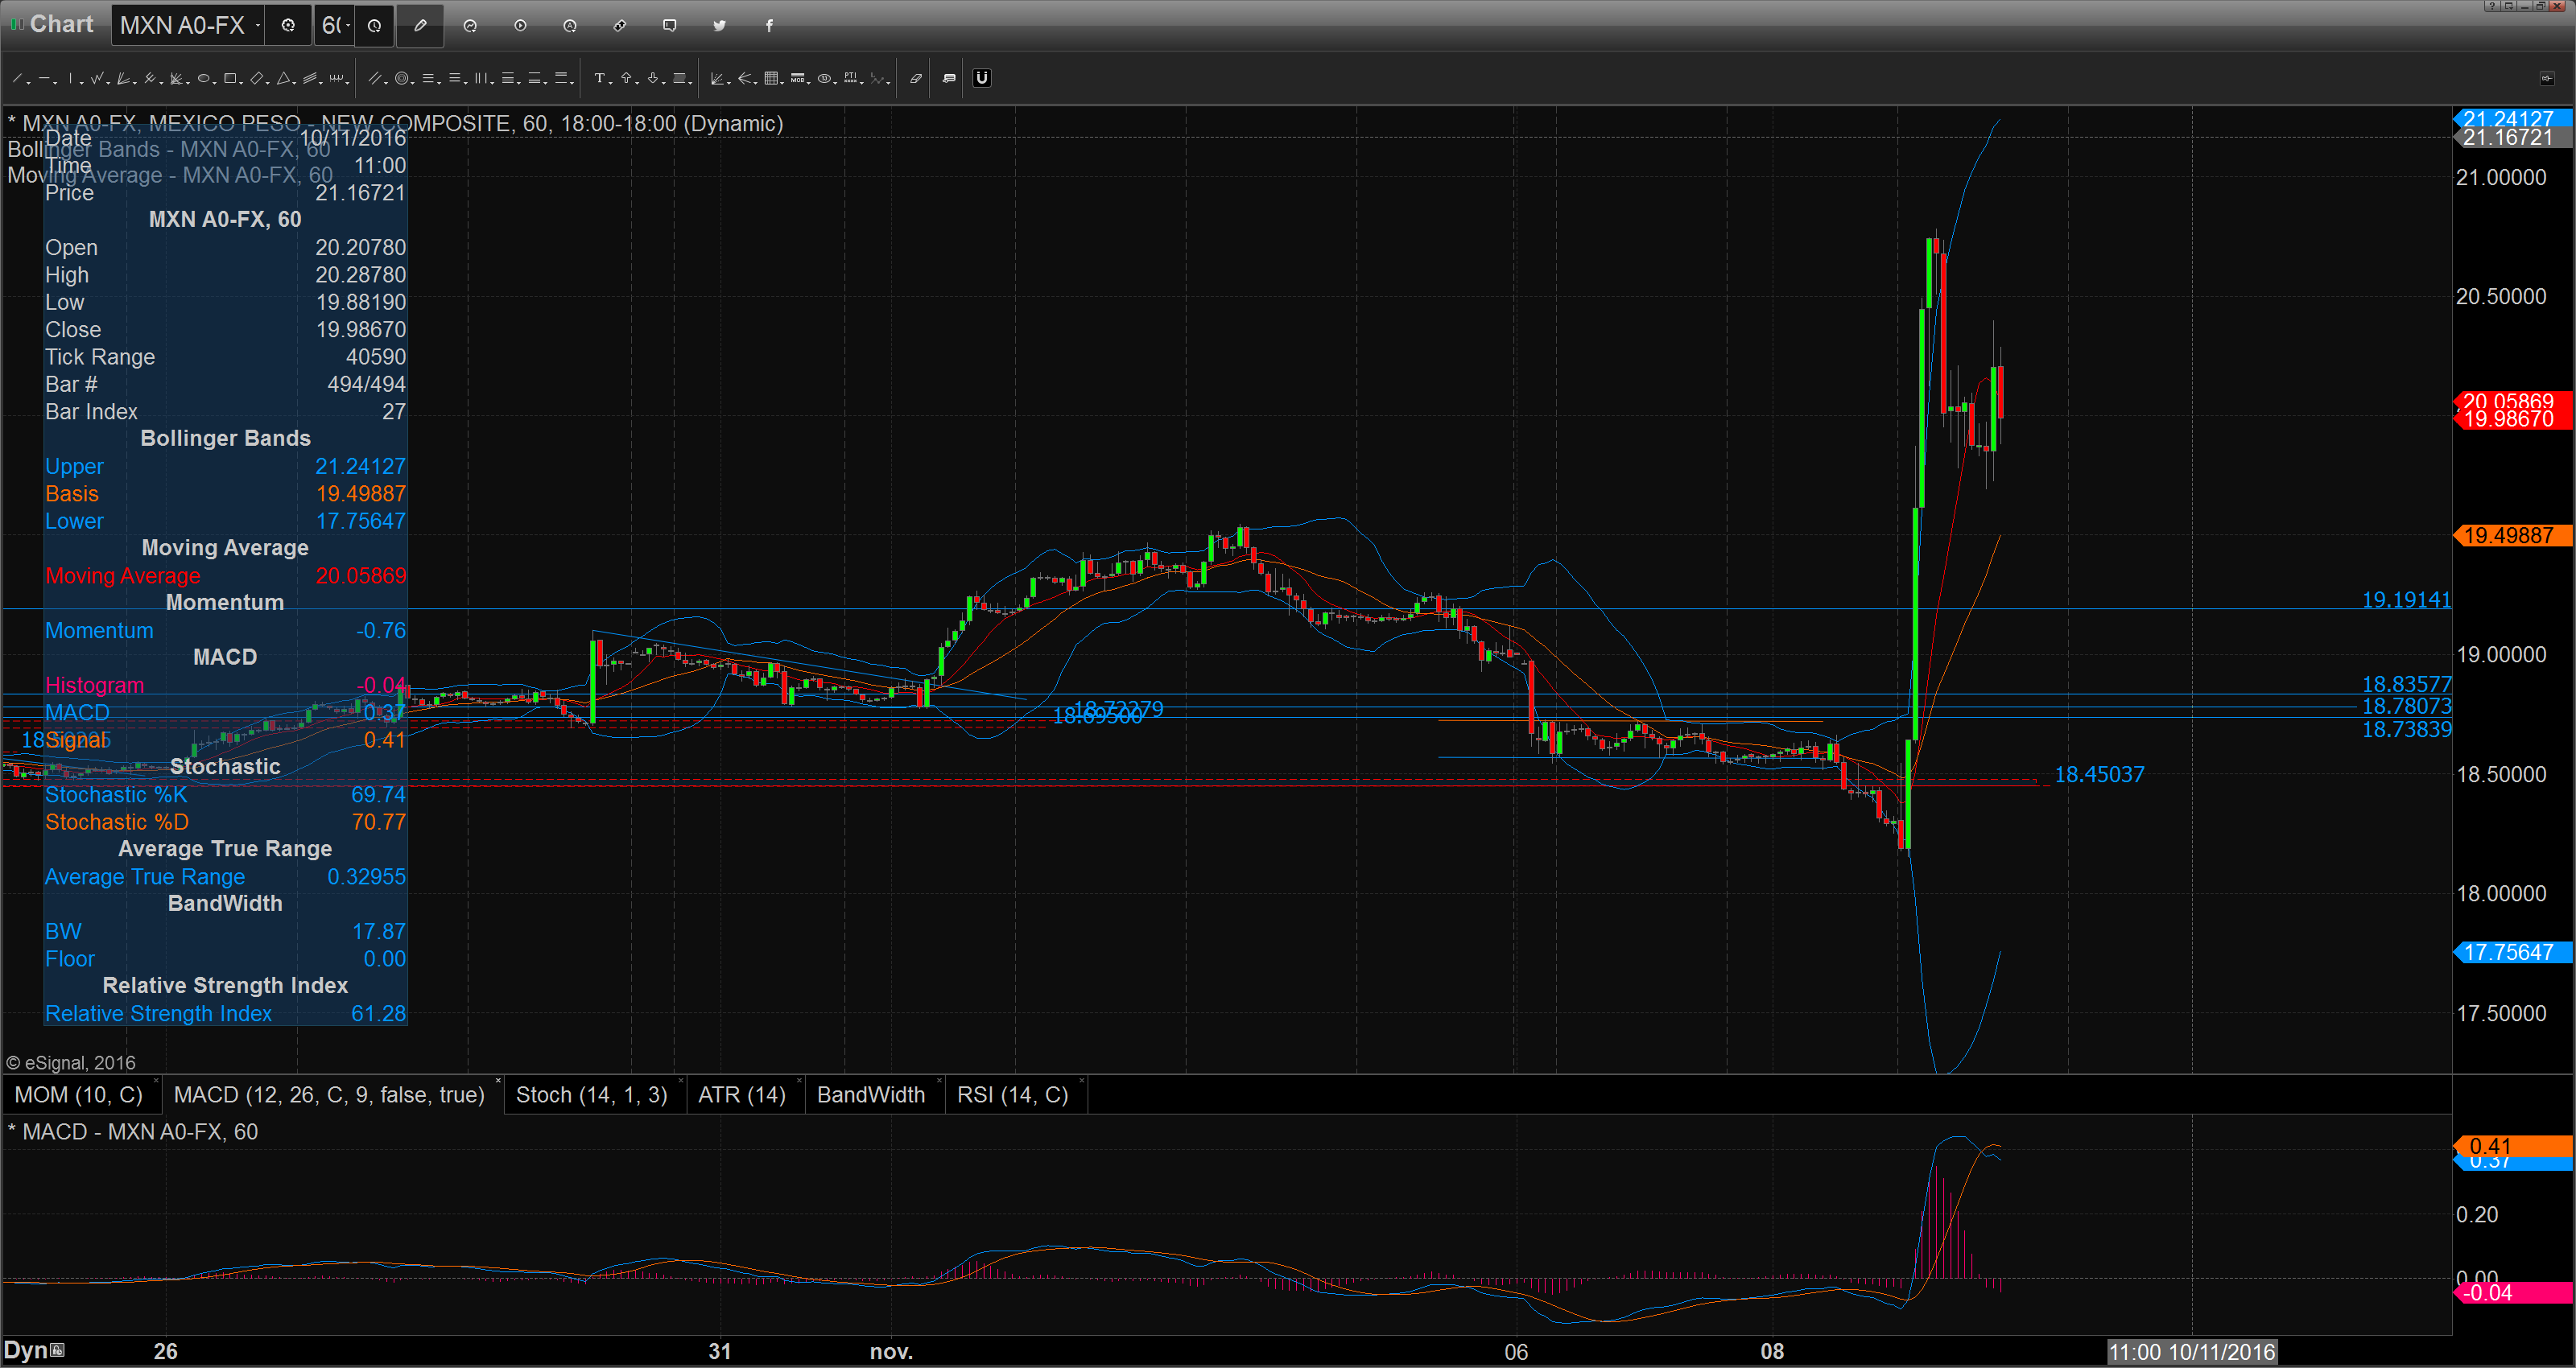The width and height of the screenshot is (2576, 1368).
Task: Expand the Text tool dropdown arrow
Action: pos(611,84)
